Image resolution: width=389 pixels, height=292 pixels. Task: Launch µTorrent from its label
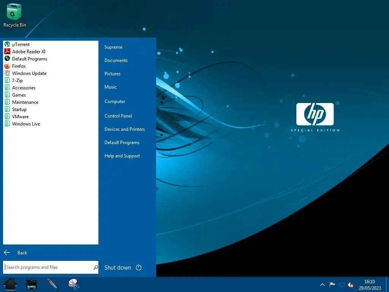click(x=21, y=44)
